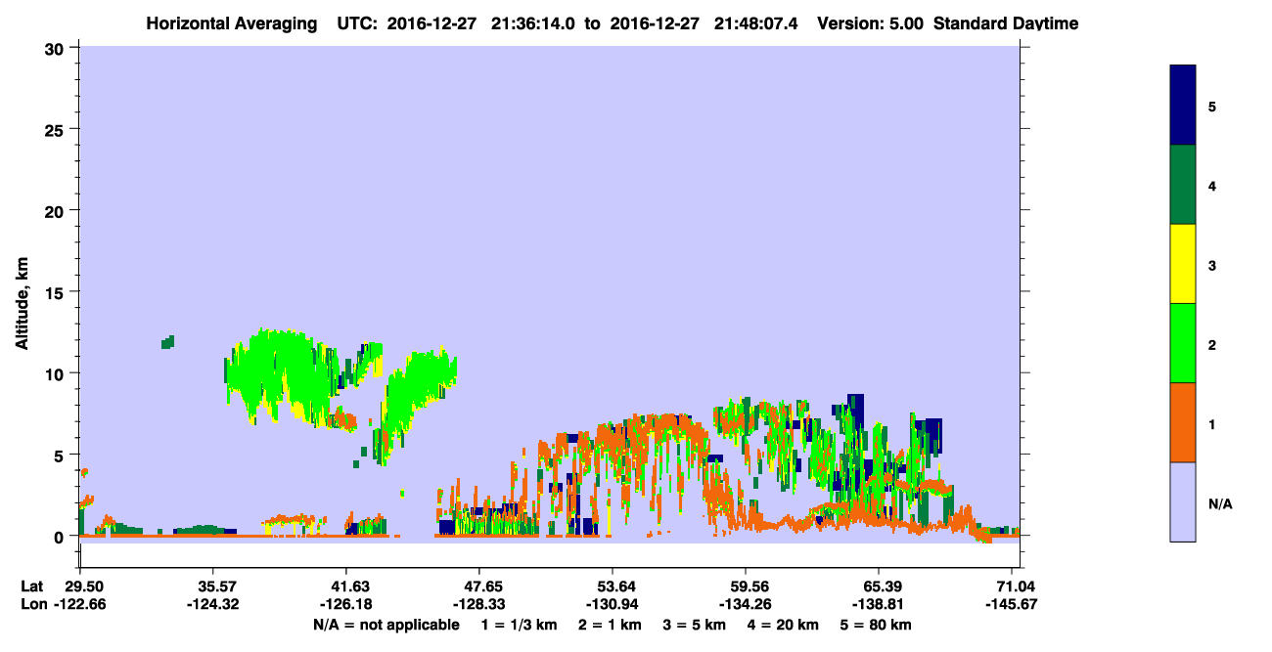Click the orange color bar segment 1

(1183, 422)
